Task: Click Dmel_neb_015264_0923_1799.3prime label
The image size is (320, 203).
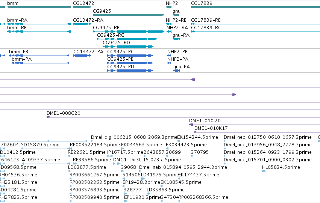Action: click(268, 152)
